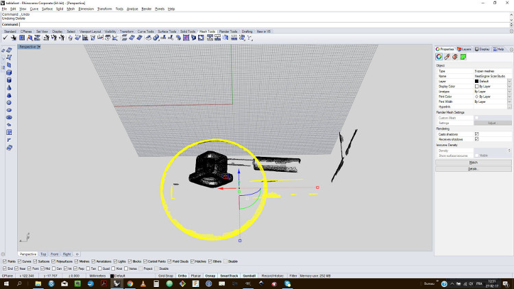
Task: Toggle Grid Snap in the status bar
Action: 166,276
